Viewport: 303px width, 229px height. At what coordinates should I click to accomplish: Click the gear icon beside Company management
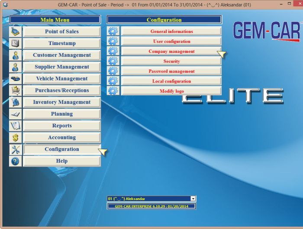(113, 51)
